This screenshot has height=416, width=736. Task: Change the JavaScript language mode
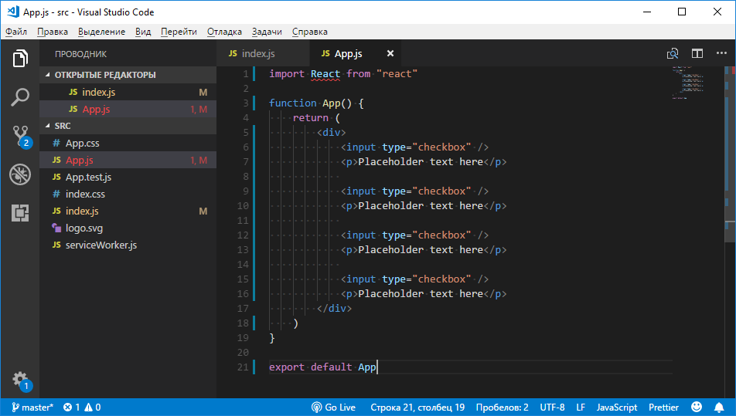(617, 407)
